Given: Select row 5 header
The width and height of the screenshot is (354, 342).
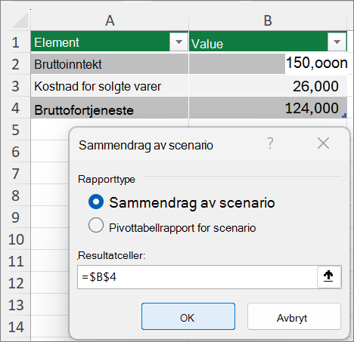Looking at the screenshot, I should [x=15, y=130].
